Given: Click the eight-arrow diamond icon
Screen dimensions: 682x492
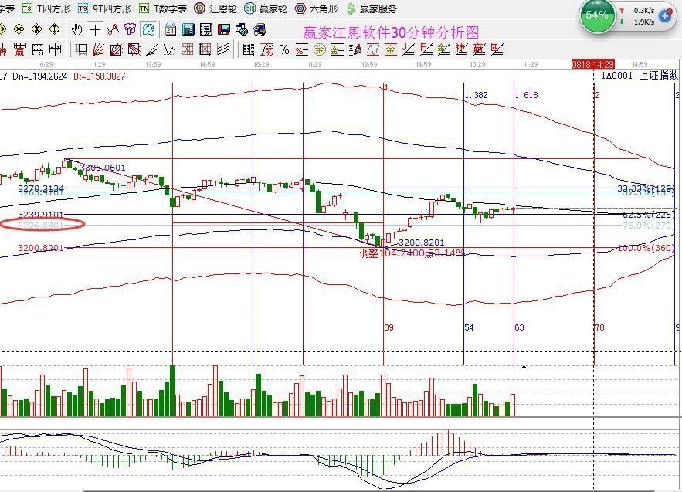Looking at the screenshot, I should (x=36, y=29).
